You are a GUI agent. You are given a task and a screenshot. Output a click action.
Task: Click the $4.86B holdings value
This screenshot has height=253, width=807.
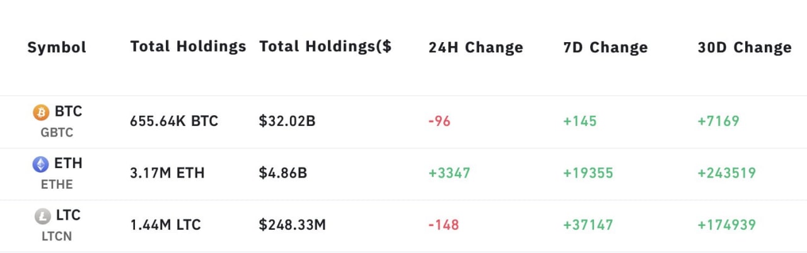(x=283, y=172)
